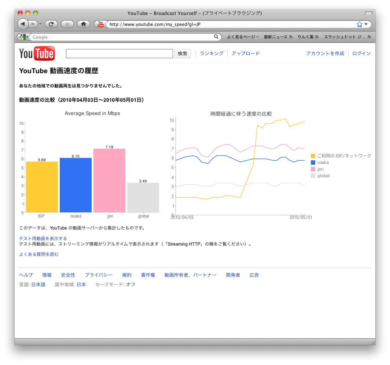
Task: Open the ランキング link
Action: (211, 53)
